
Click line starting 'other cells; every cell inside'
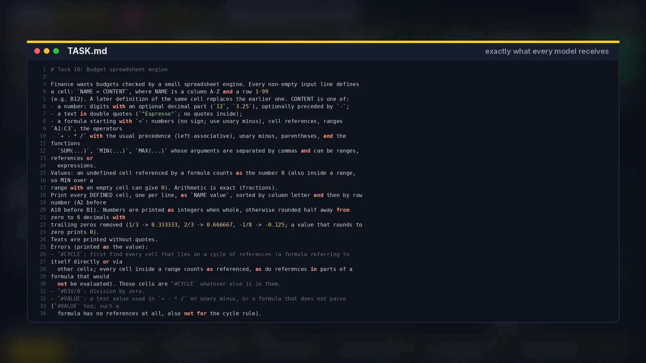[205, 269]
